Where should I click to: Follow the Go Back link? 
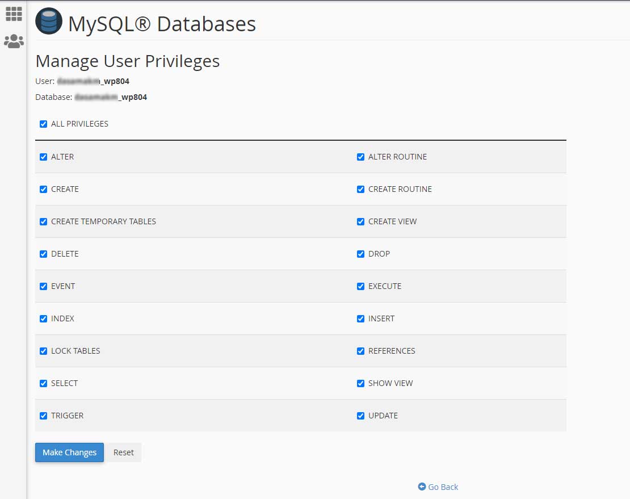443,487
